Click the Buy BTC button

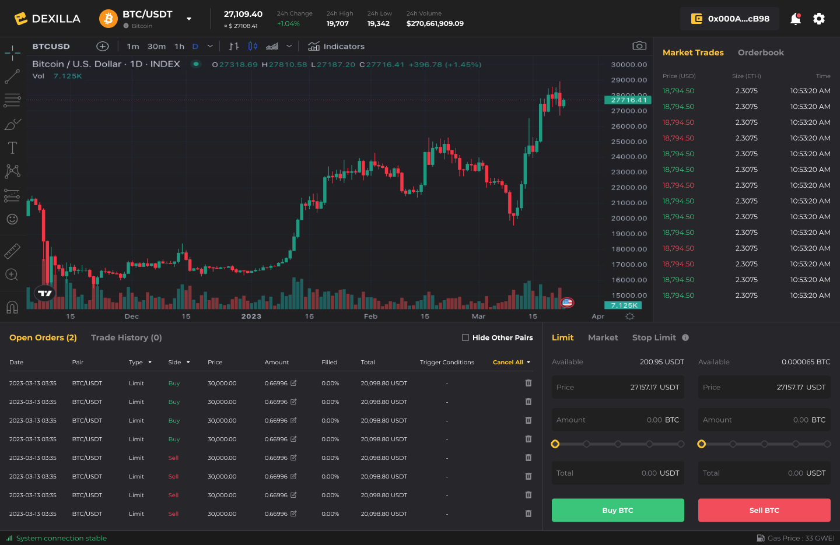pos(618,510)
